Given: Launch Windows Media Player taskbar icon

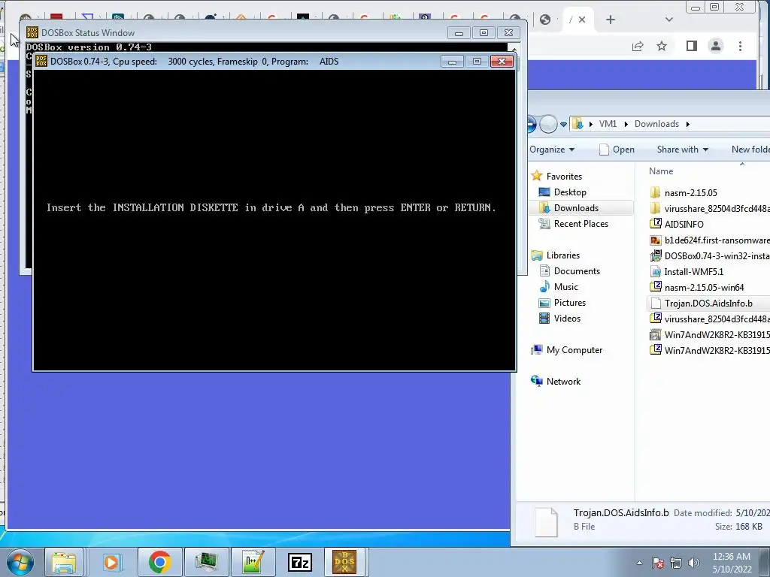Looking at the screenshot, I should tap(111, 562).
